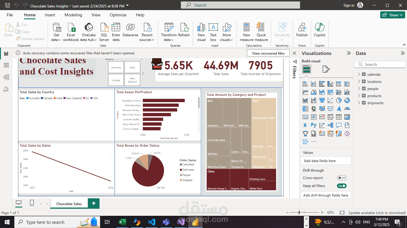The image size is (407, 228).
Task: Click the Refresh icon in Queries
Action: 184,27
